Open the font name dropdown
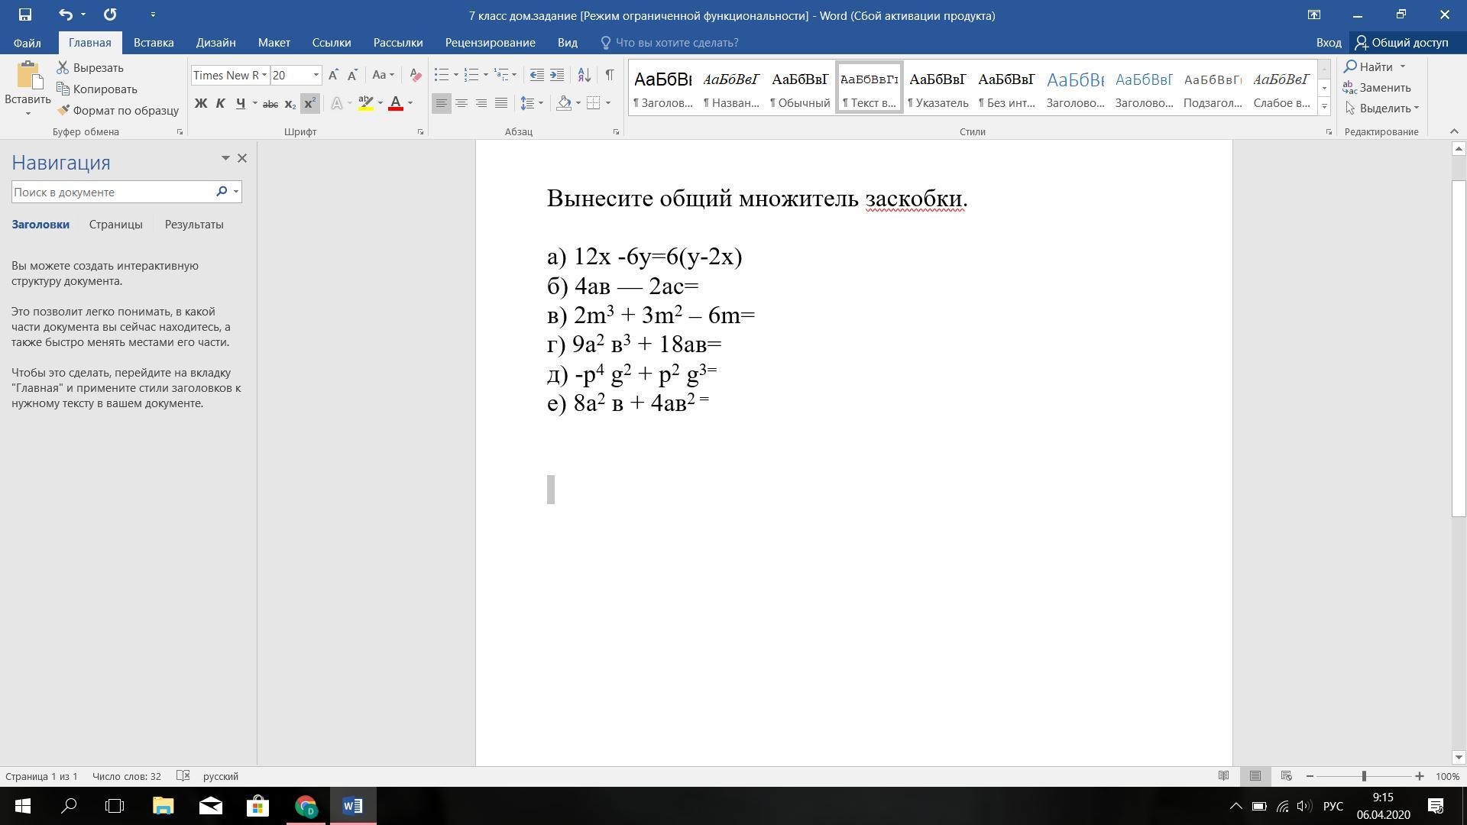 click(x=264, y=75)
